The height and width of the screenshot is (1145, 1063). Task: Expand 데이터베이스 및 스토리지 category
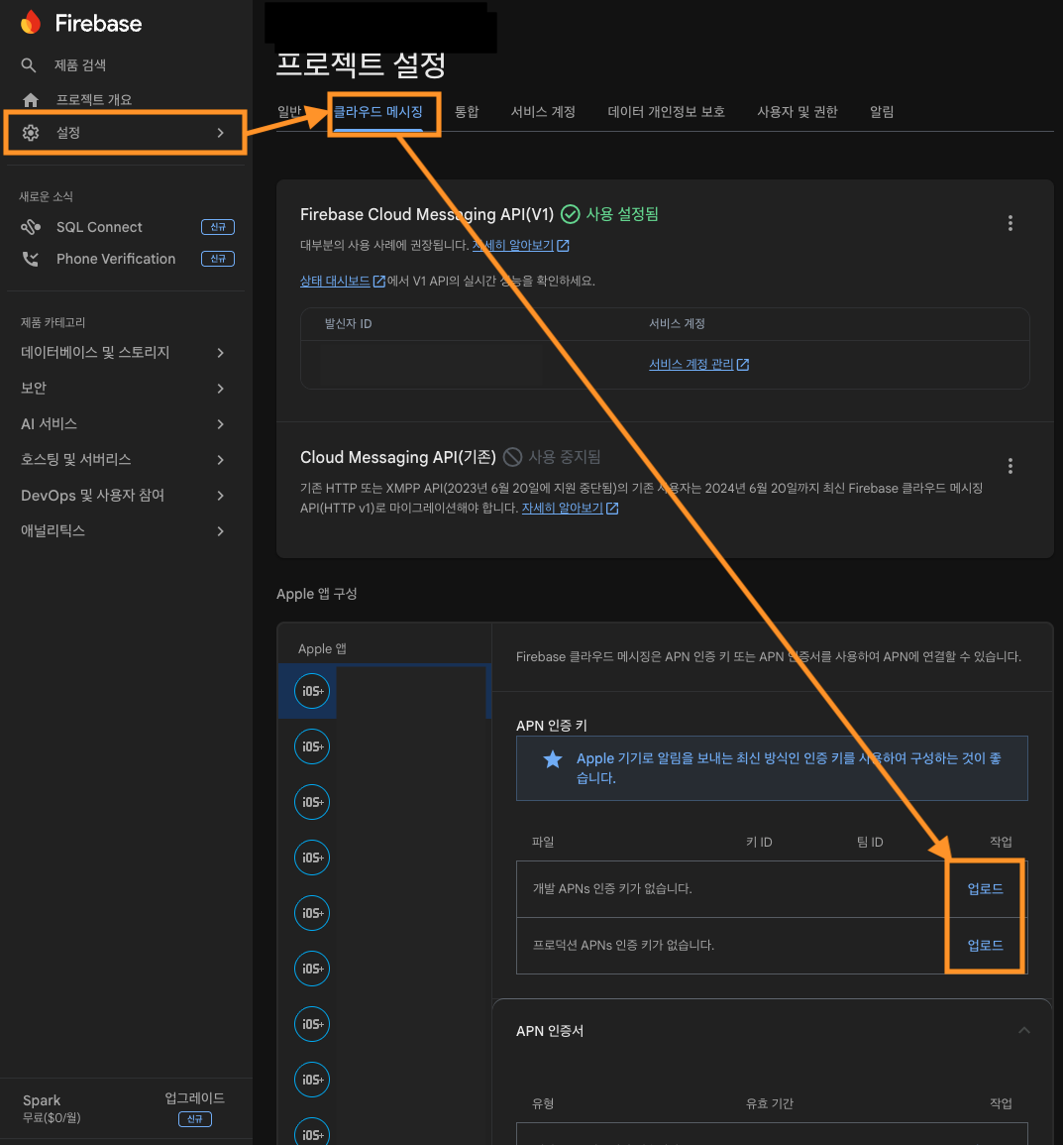tap(220, 353)
